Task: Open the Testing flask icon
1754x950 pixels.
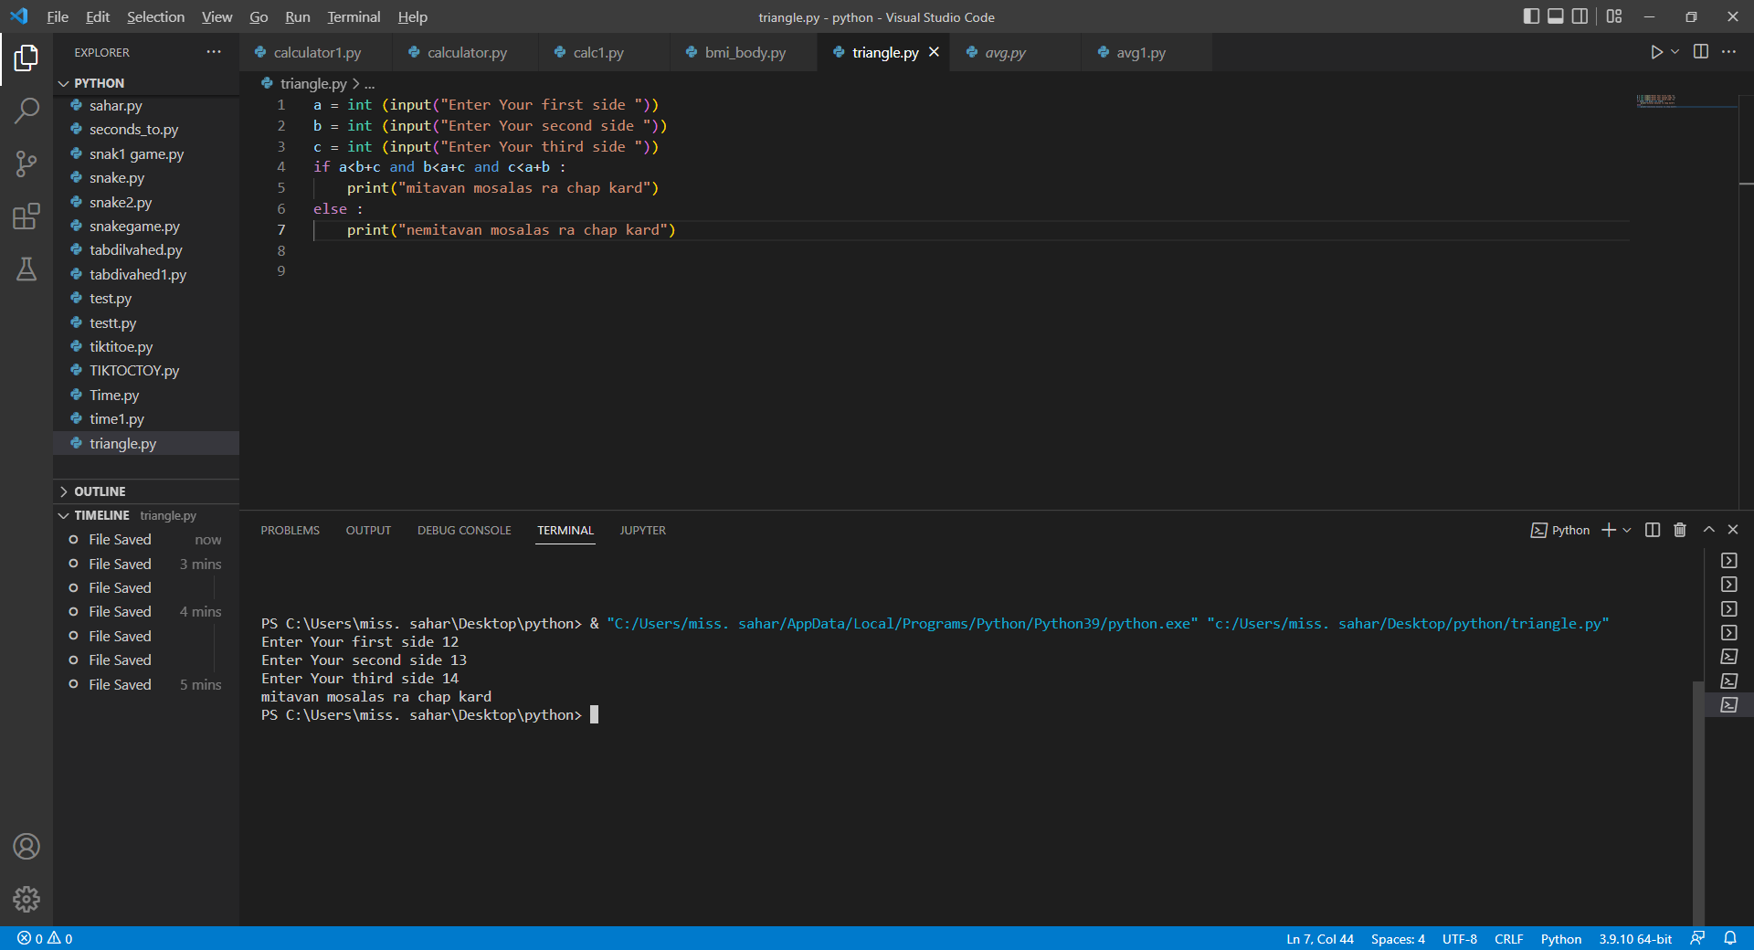Action: [26, 269]
